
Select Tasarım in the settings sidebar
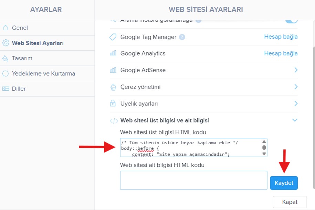22,58
